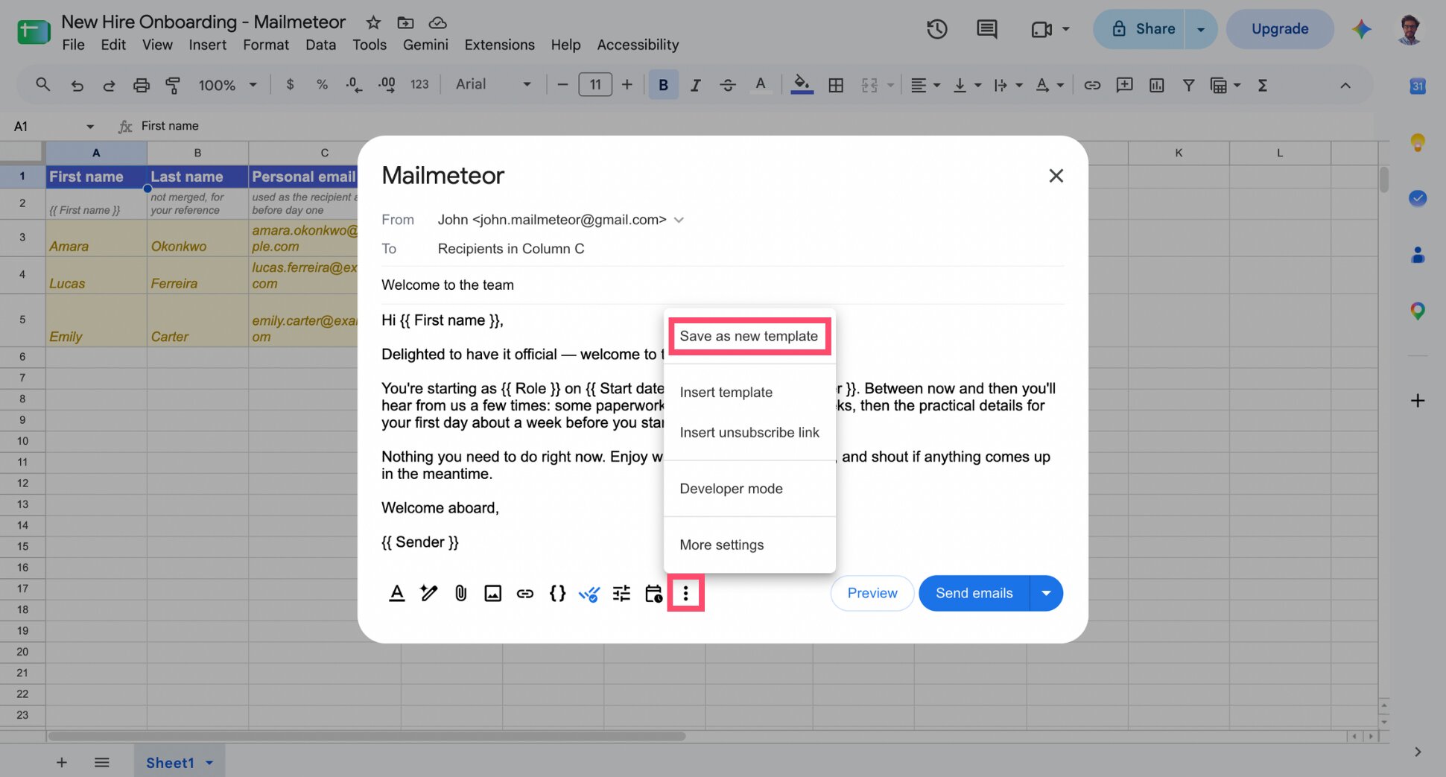
Task: Click the search menus magnifier icon
Action: [x=42, y=85]
